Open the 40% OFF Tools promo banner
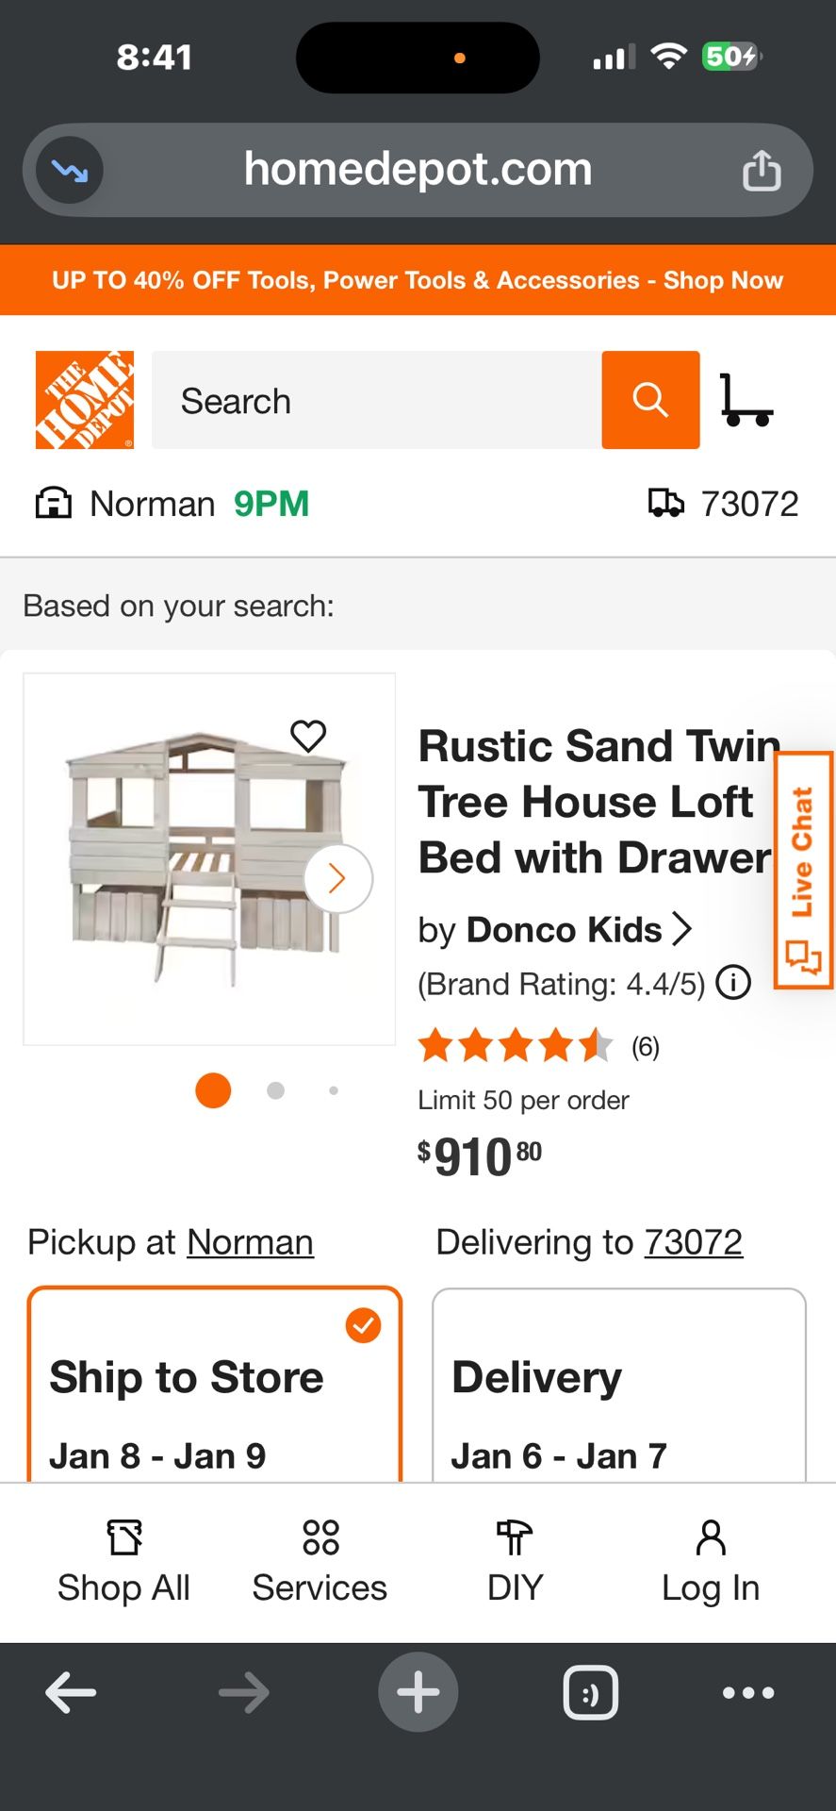 point(418,280)
